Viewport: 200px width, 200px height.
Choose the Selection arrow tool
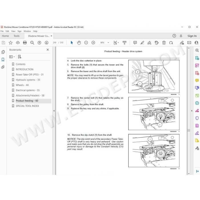[72, 43]
